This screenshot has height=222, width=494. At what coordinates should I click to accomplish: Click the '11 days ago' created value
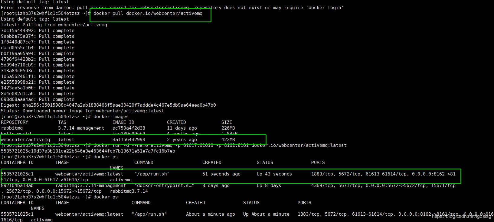tap(182, 128)
